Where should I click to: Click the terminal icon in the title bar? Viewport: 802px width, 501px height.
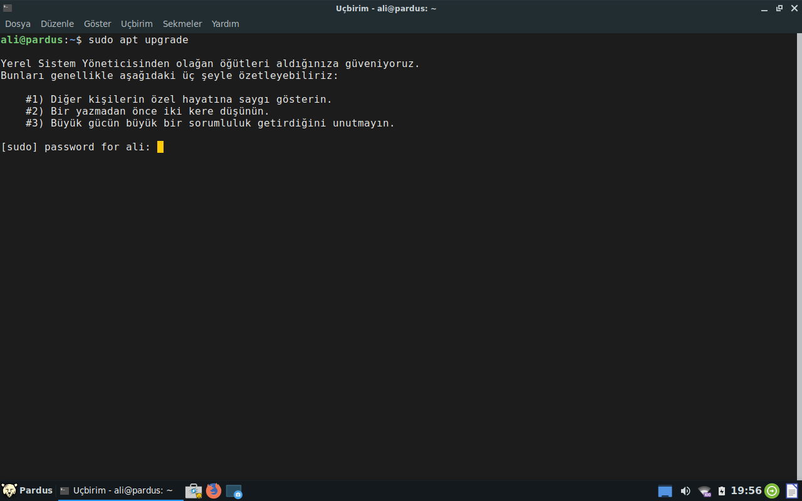tap(8, 8)
